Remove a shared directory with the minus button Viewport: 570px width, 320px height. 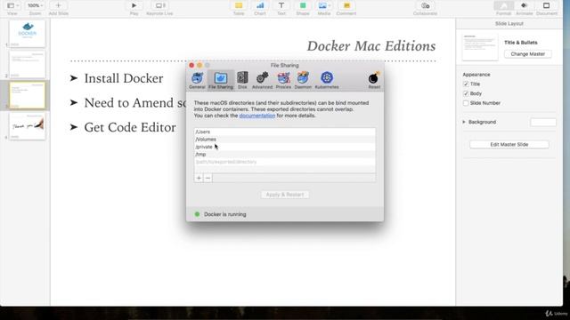(208, 178)
